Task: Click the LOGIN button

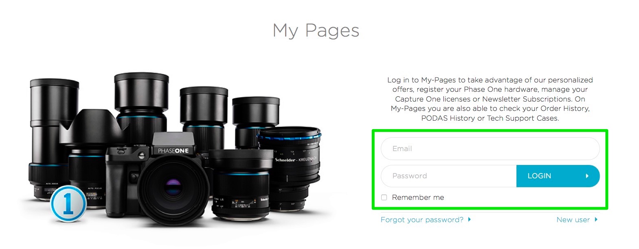Action: pyautogui.click(x=558, y=176)
